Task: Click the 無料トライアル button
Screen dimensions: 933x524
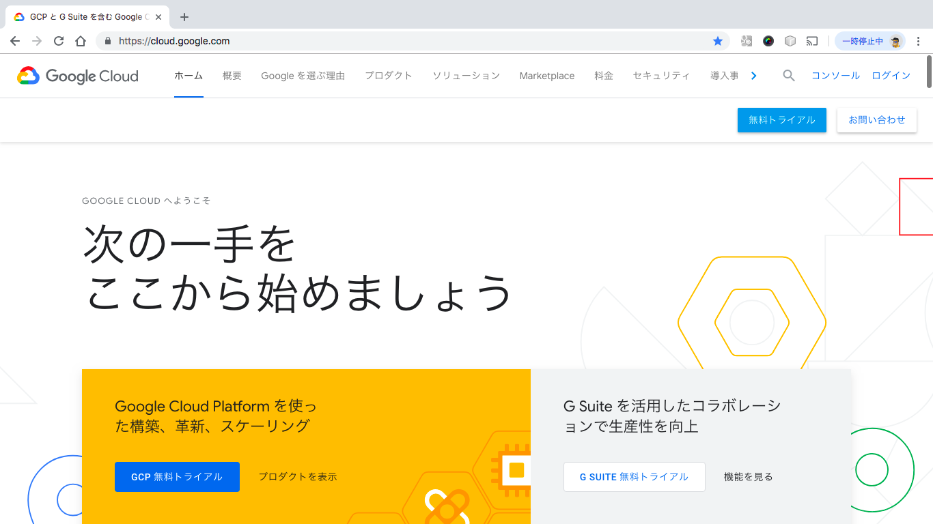Action: [x=781, y=119]
